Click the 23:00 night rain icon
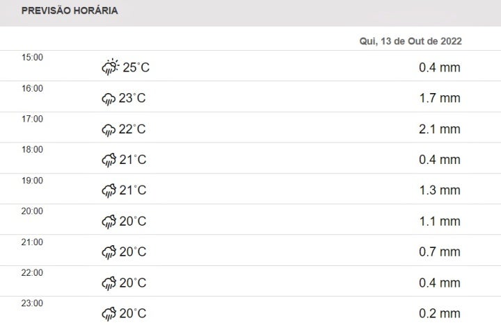 coord(109,313)
